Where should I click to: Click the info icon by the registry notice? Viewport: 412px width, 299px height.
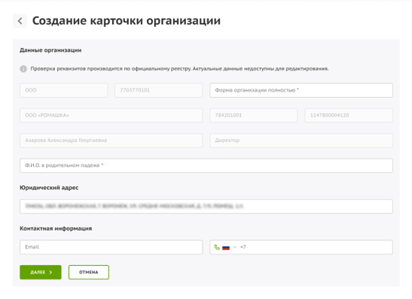click(23, 69)
